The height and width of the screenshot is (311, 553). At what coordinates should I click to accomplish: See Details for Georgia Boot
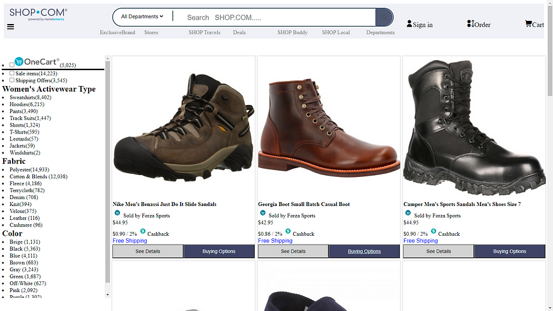tap(293, 252)
